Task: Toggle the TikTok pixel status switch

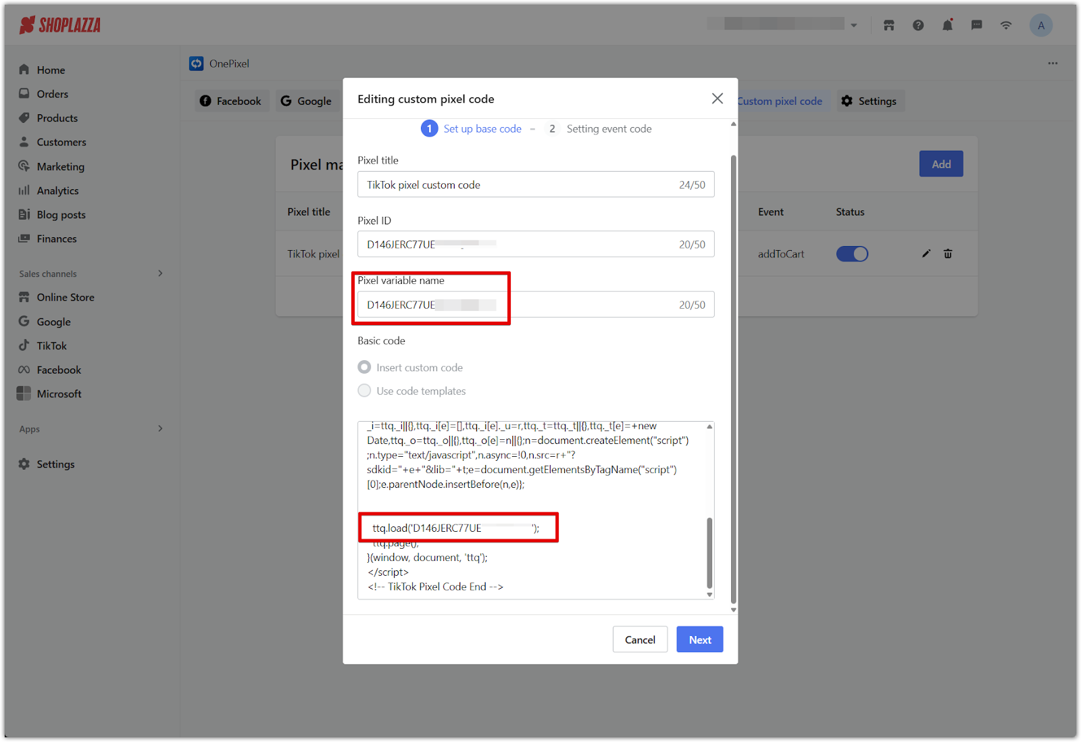Action: click(852, 254)
